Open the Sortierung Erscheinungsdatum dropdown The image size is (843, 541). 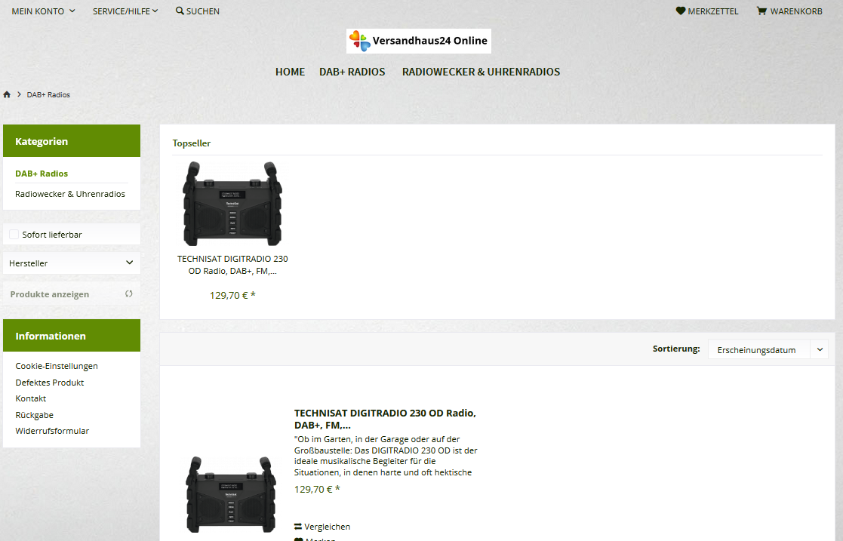coord(768,349)
